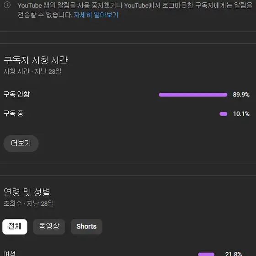Click the 21.8% value

coord(233,254)
